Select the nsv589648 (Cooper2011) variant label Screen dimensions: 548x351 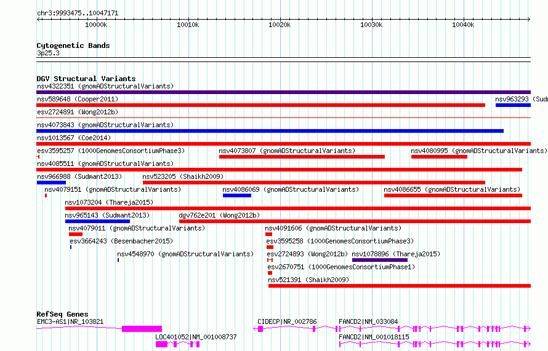pyautogui.click(x=78, y=99)
